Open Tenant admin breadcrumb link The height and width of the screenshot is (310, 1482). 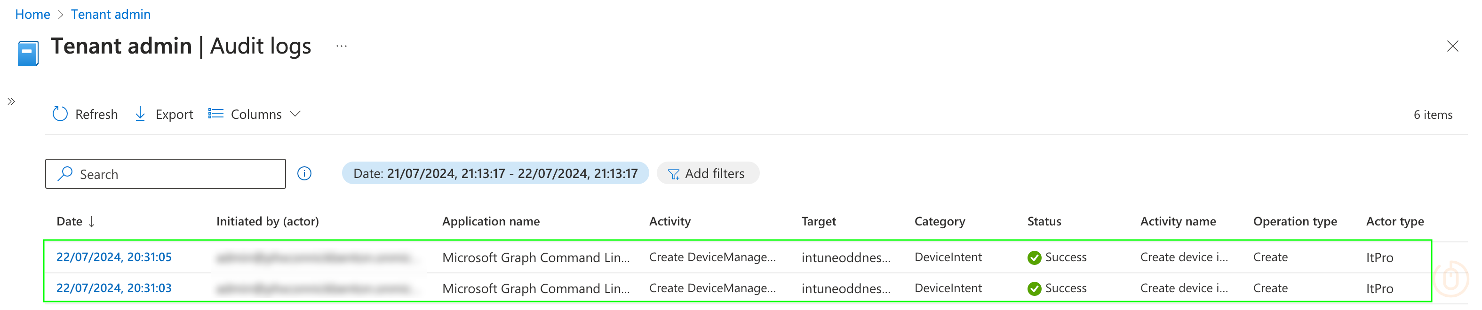click(111, 15)
